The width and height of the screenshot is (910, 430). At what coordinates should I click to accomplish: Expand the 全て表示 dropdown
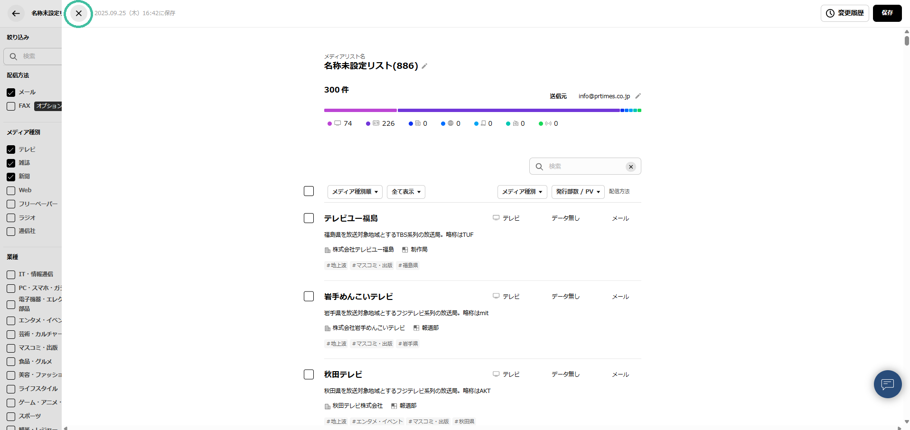click(x=406, y=192)
